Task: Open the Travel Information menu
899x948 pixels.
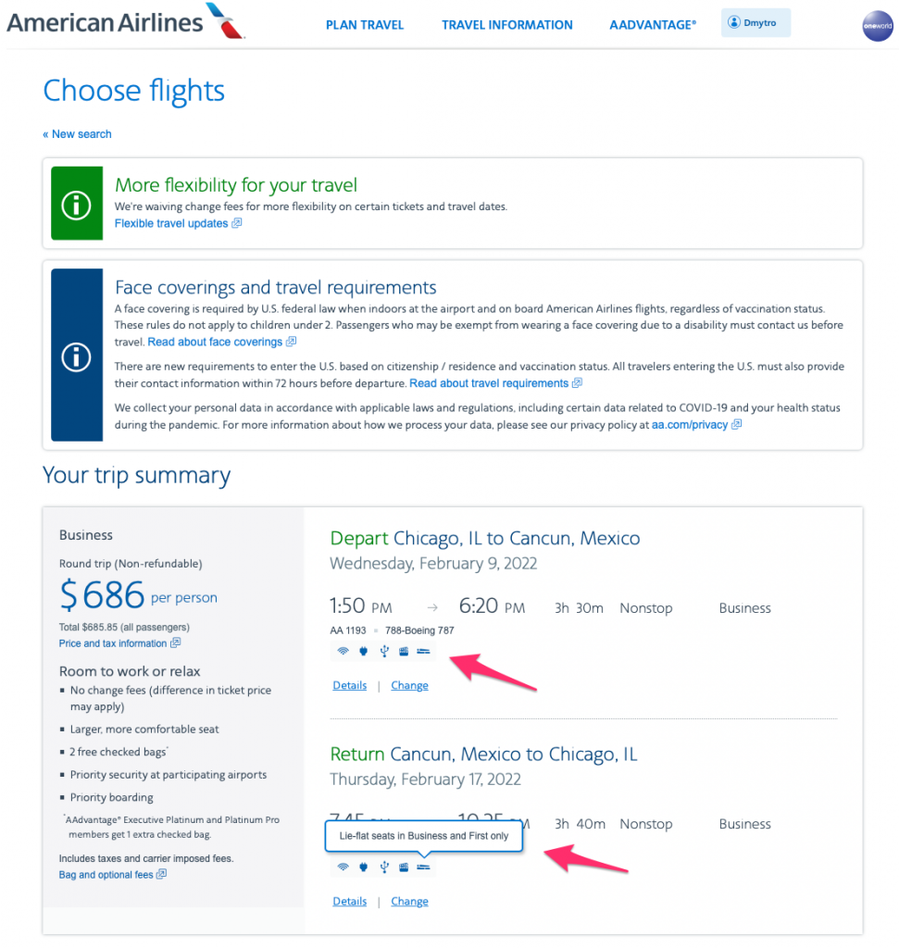Action: pyautogui.click(x=506, y=25)
